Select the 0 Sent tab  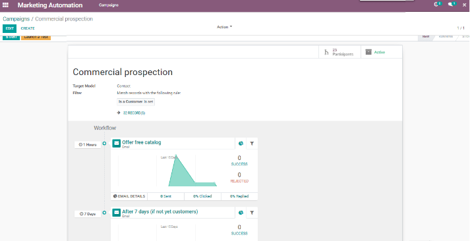(165, 196)
